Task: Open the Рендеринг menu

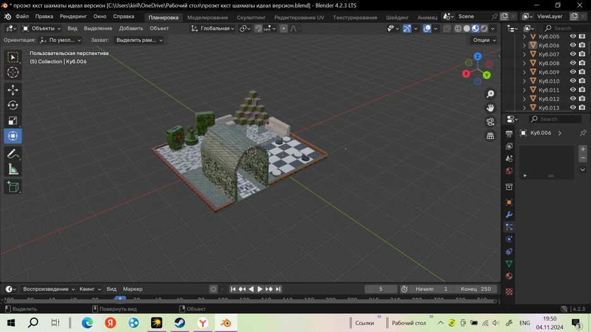Action: [x=73, y=16]
